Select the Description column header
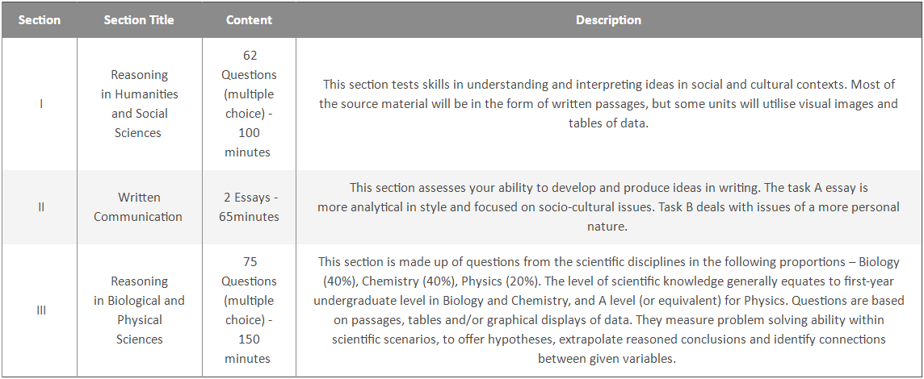The image size is (924, 379). coord(609,19)
